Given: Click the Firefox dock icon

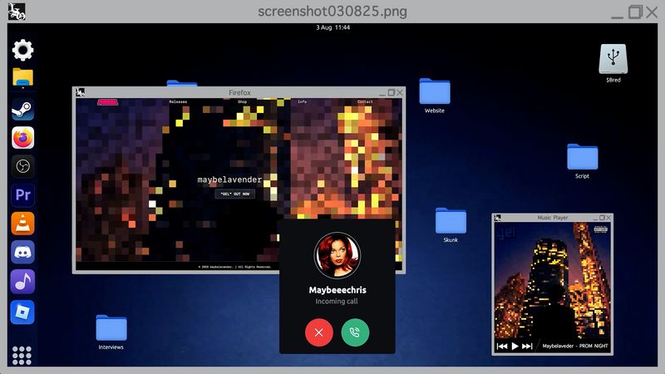Looking at the screenshot, I should (22, 138).
